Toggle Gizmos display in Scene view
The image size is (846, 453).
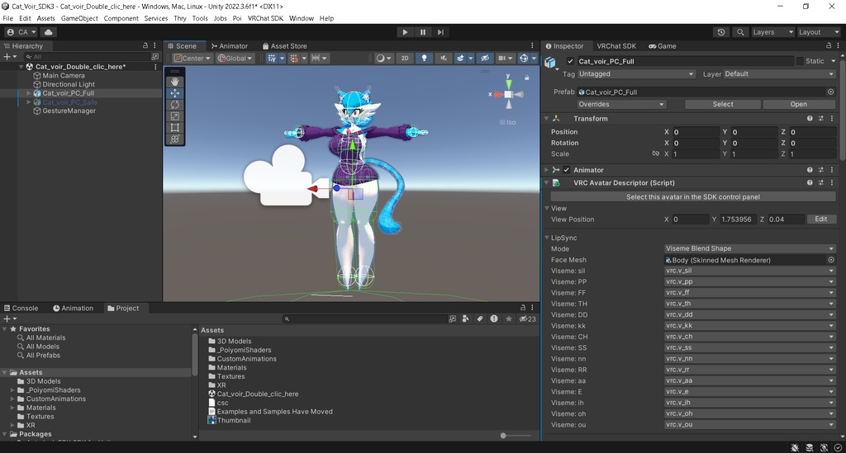tap(523, 59)
